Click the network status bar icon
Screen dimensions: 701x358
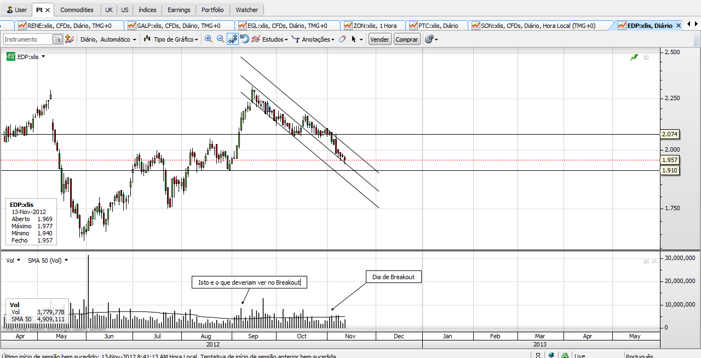coord(551,356)
